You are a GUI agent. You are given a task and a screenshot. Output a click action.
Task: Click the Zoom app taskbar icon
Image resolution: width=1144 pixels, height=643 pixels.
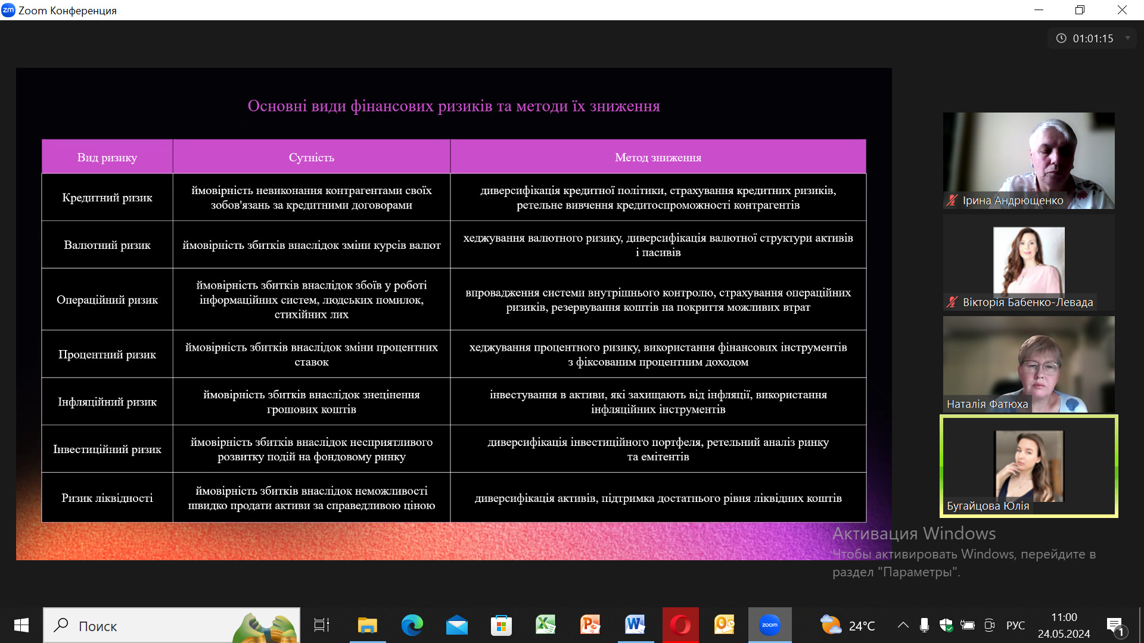pyautogui.click(x=769, y=625)
